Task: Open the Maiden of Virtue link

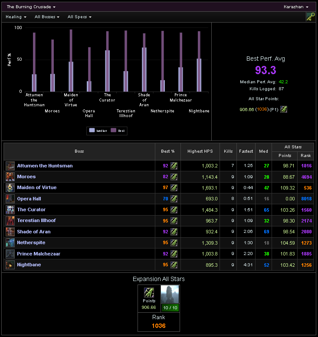Action: tap(37, 187)
